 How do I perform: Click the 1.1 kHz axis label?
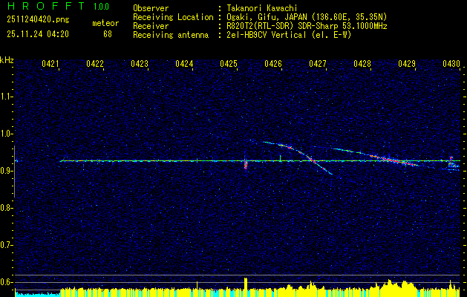click(6, 97)
